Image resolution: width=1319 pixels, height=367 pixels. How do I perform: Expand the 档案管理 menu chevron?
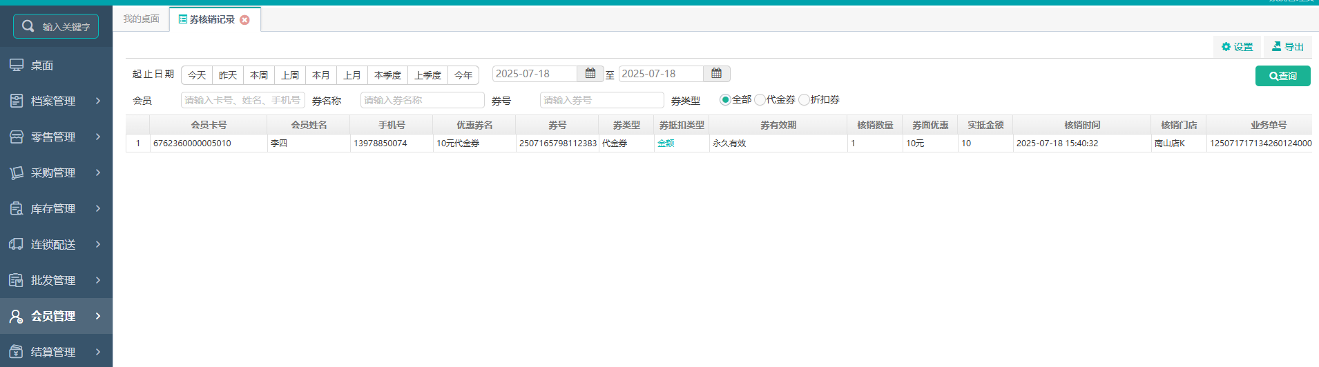98,101
